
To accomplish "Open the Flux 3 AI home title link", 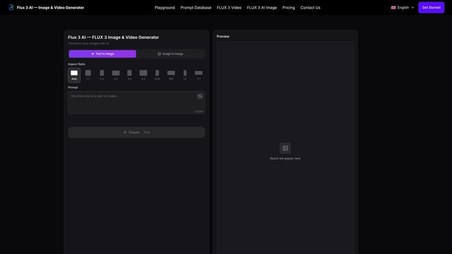I will [x=50, y=7].
